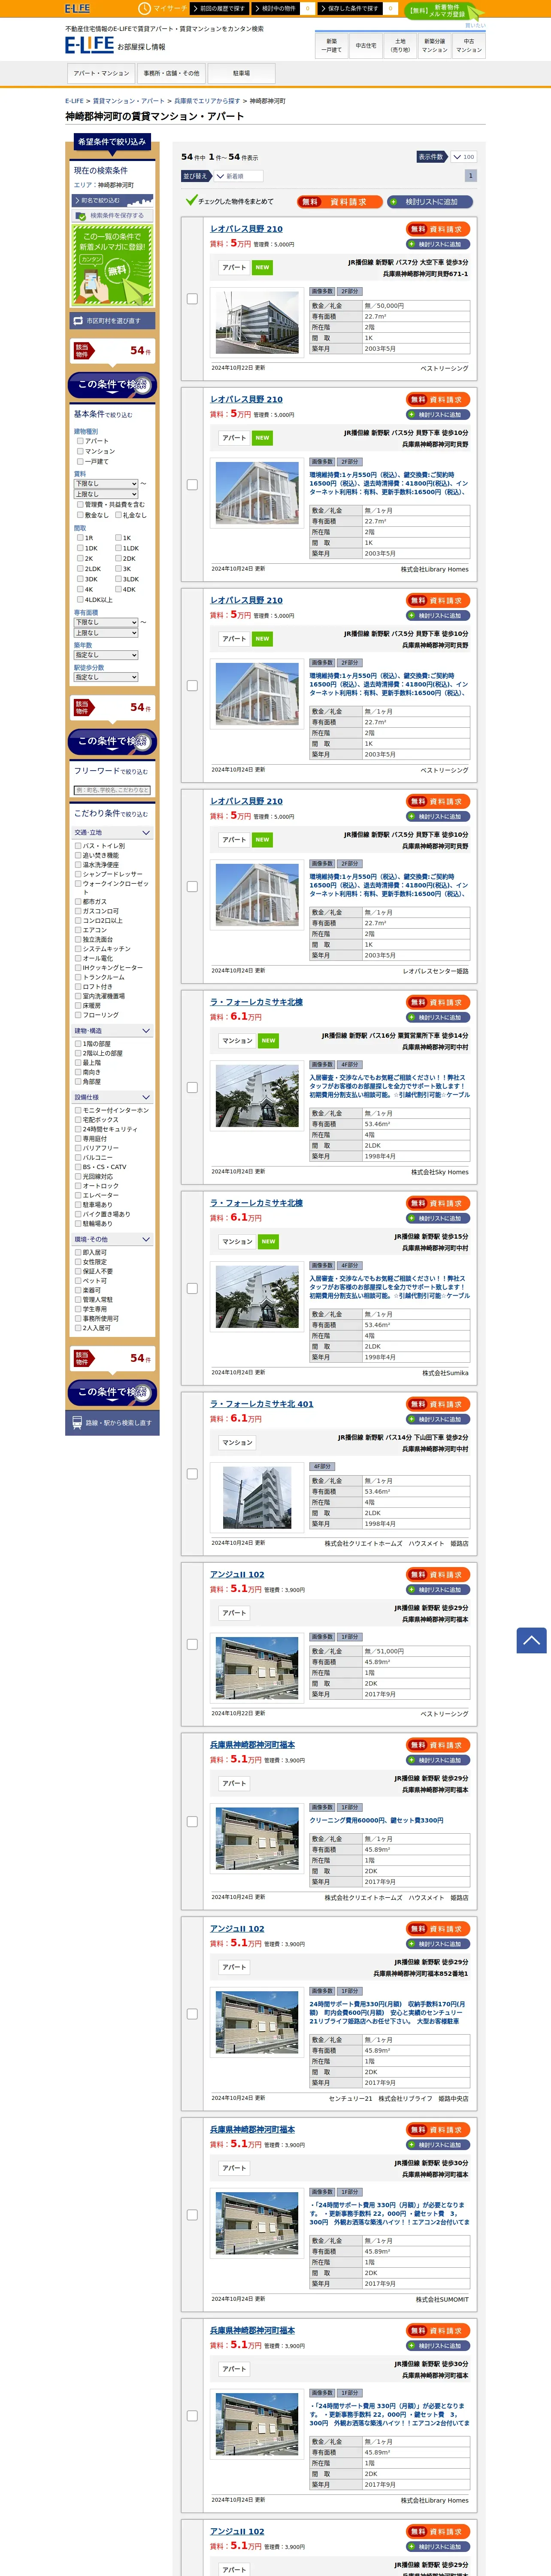Open マイサーチ clock icon in top bar
Viewport: 551px width, 2576px height.
[x=146, y=8]
